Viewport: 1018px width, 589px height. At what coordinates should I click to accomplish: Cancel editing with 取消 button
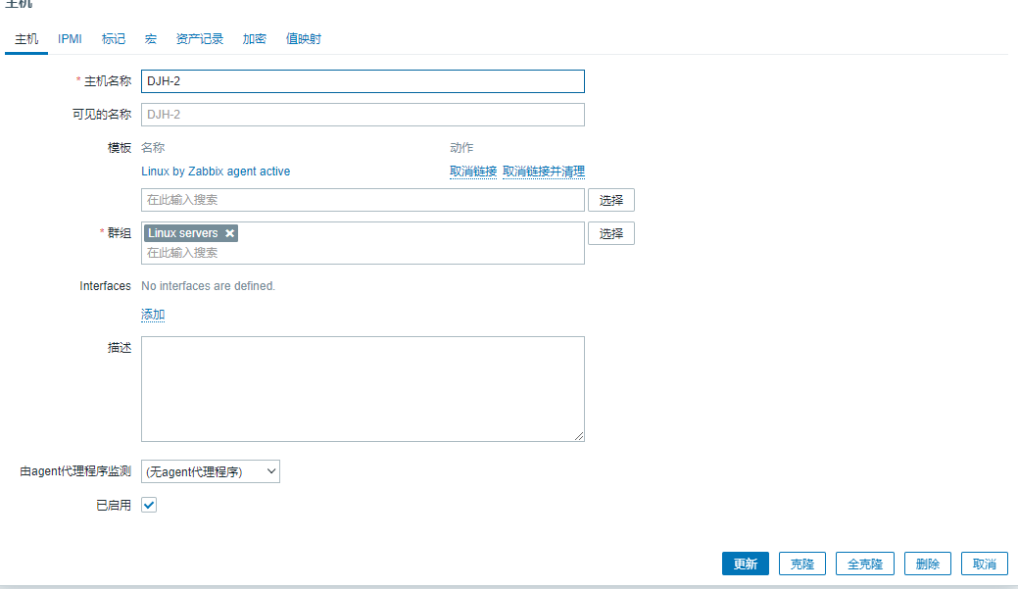point(984,564)
